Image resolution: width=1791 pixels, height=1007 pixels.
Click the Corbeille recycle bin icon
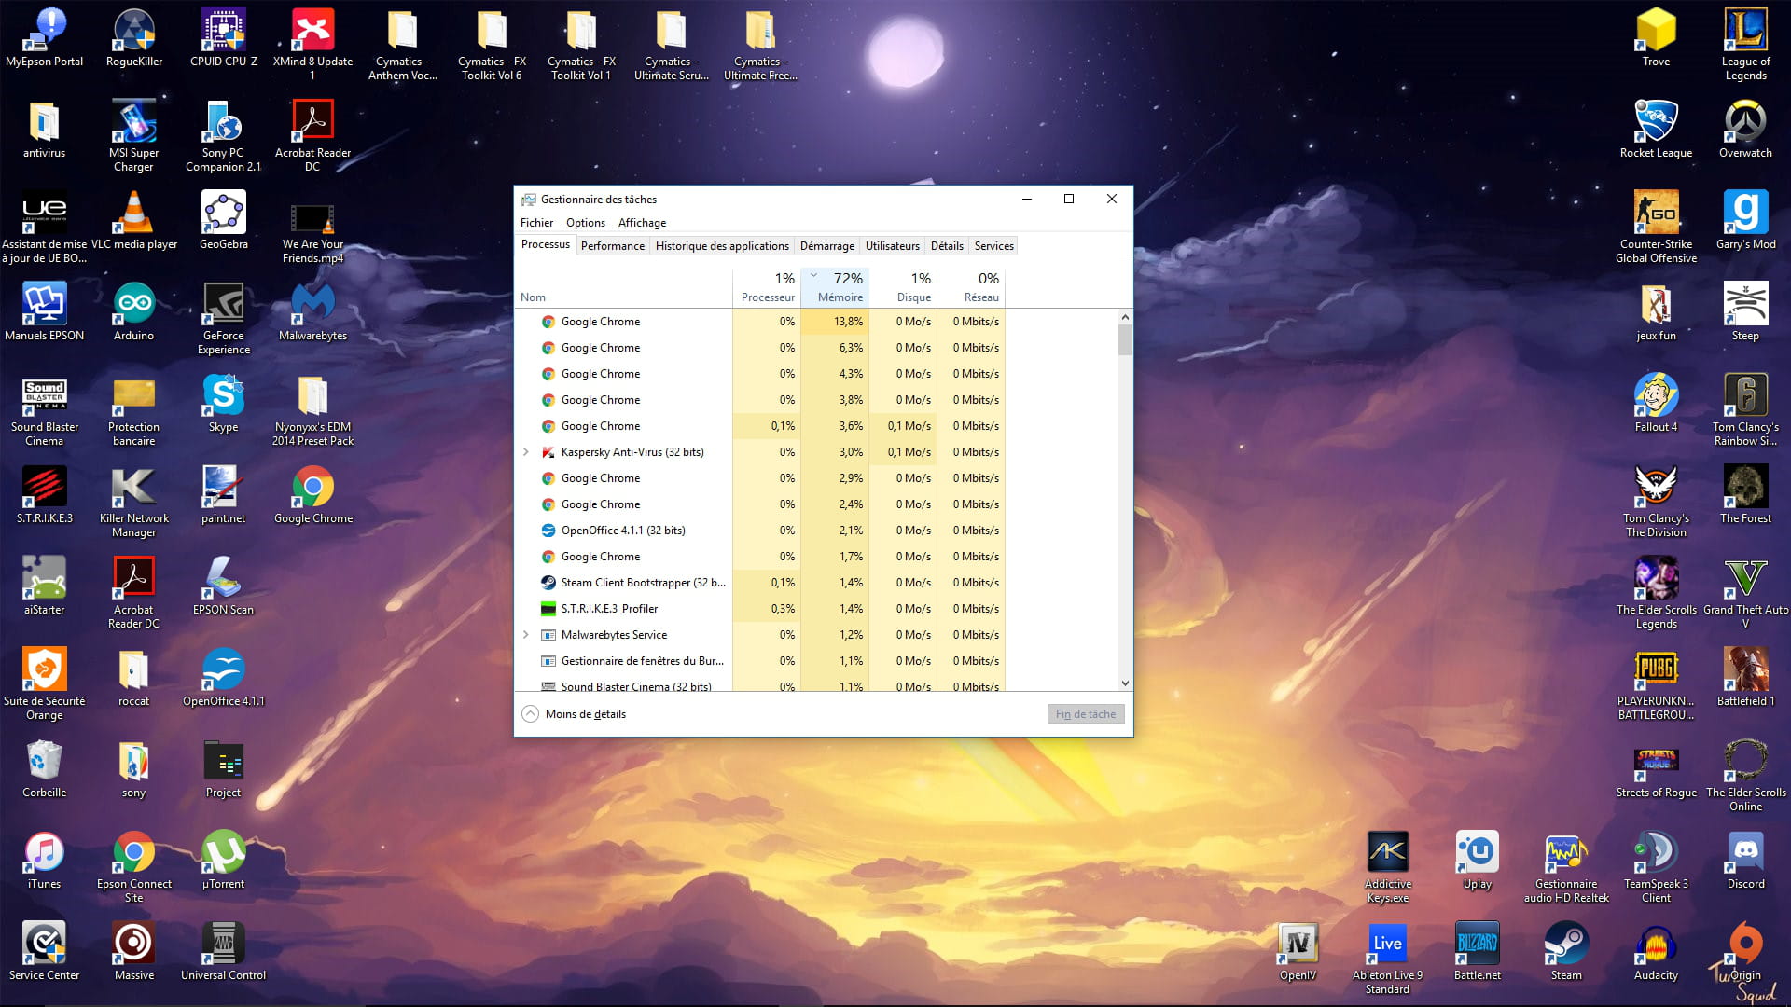[x=44, y=763]
